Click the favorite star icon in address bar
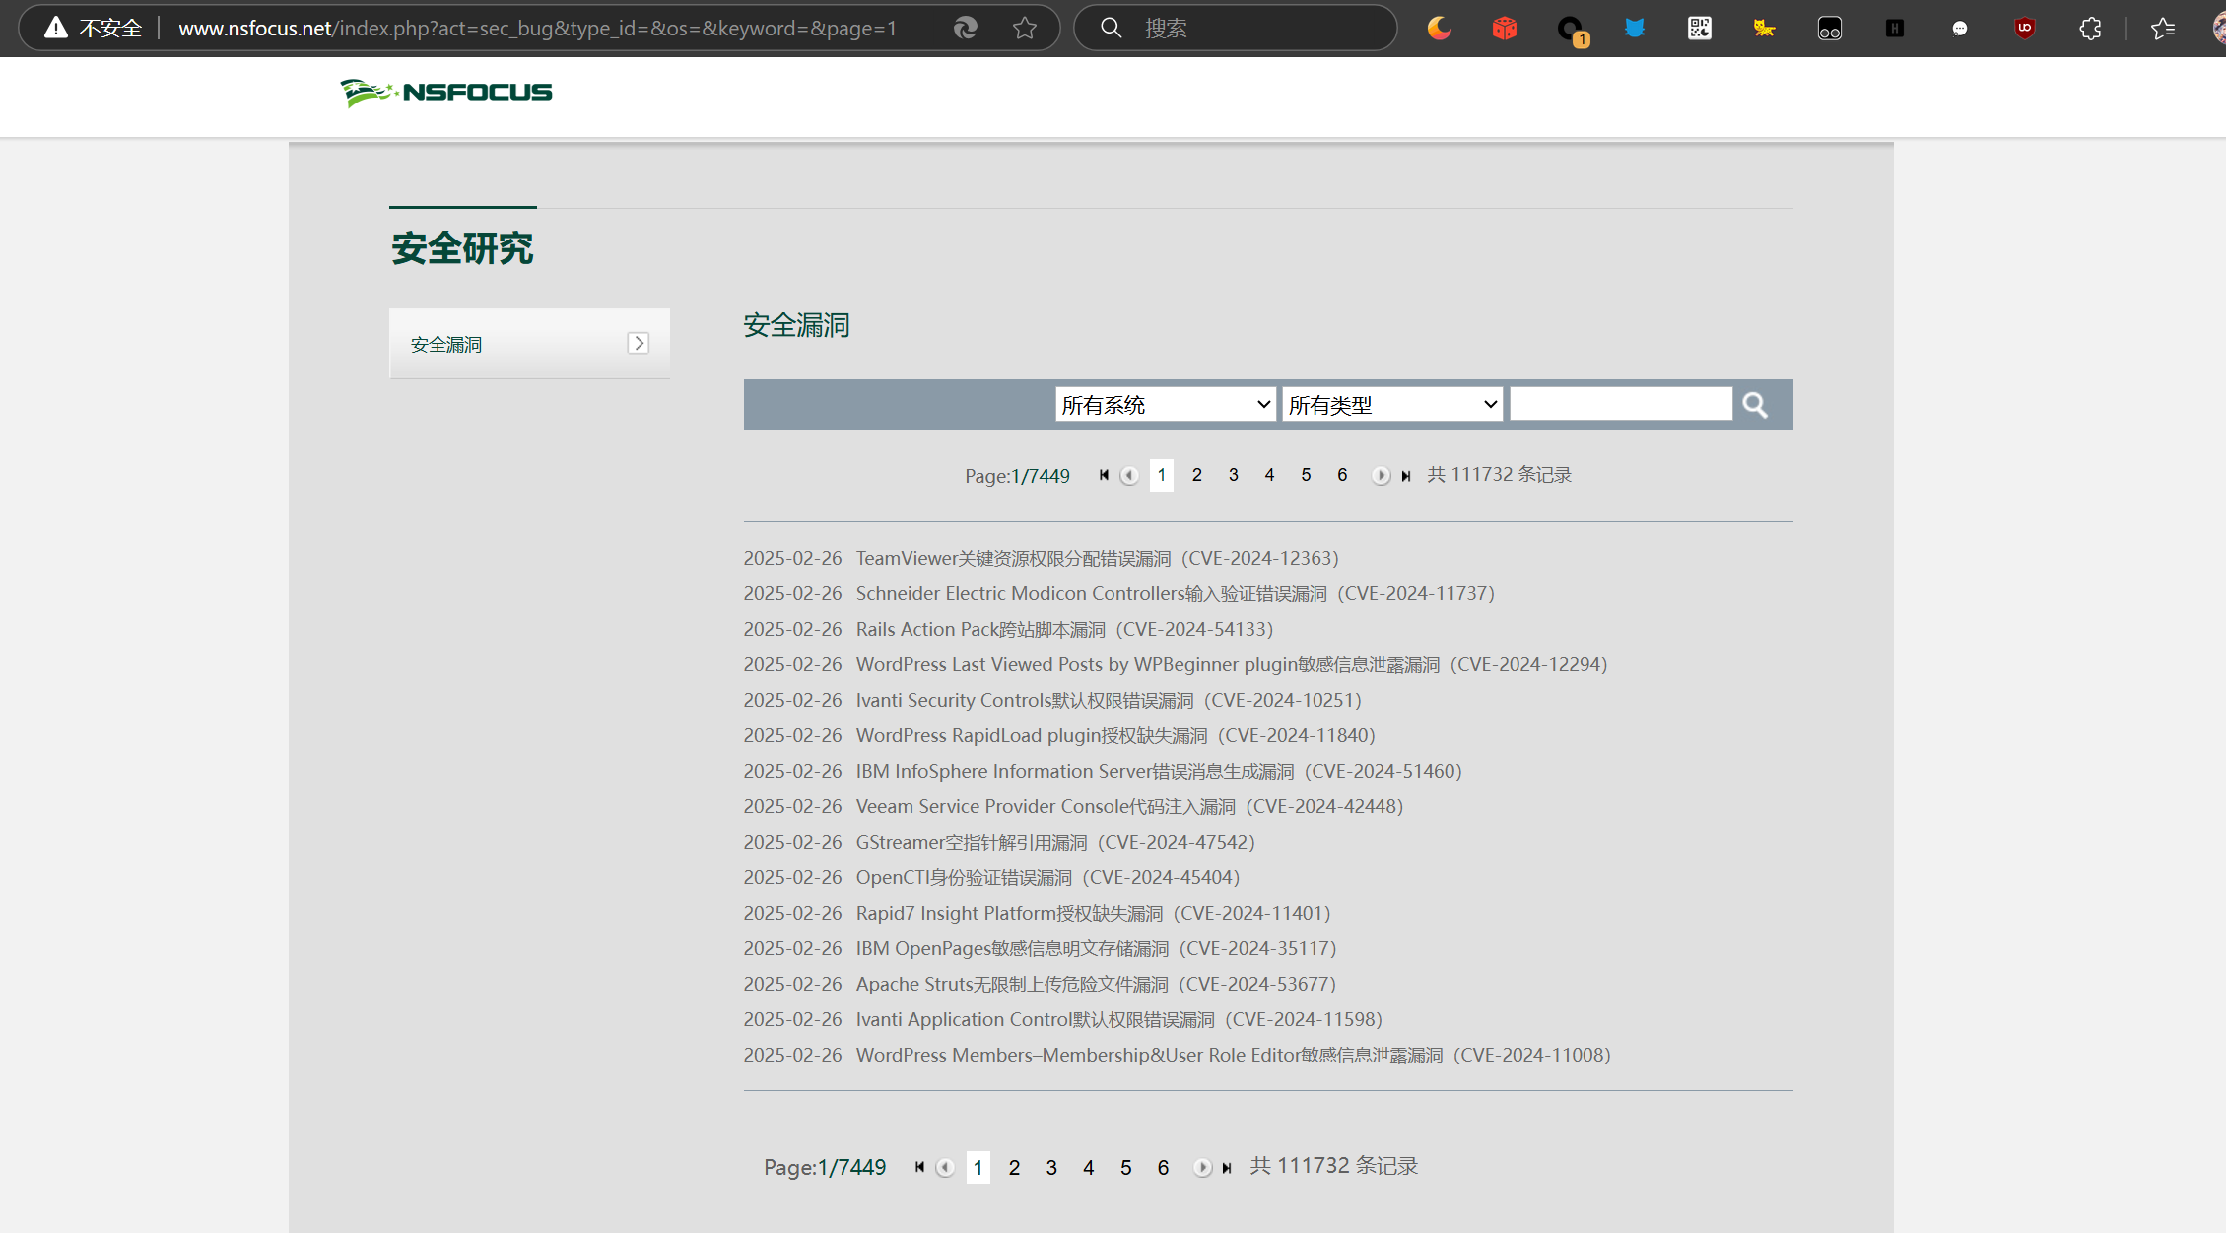This screenshot has height=1233, width=2226. coord(1025,28)
